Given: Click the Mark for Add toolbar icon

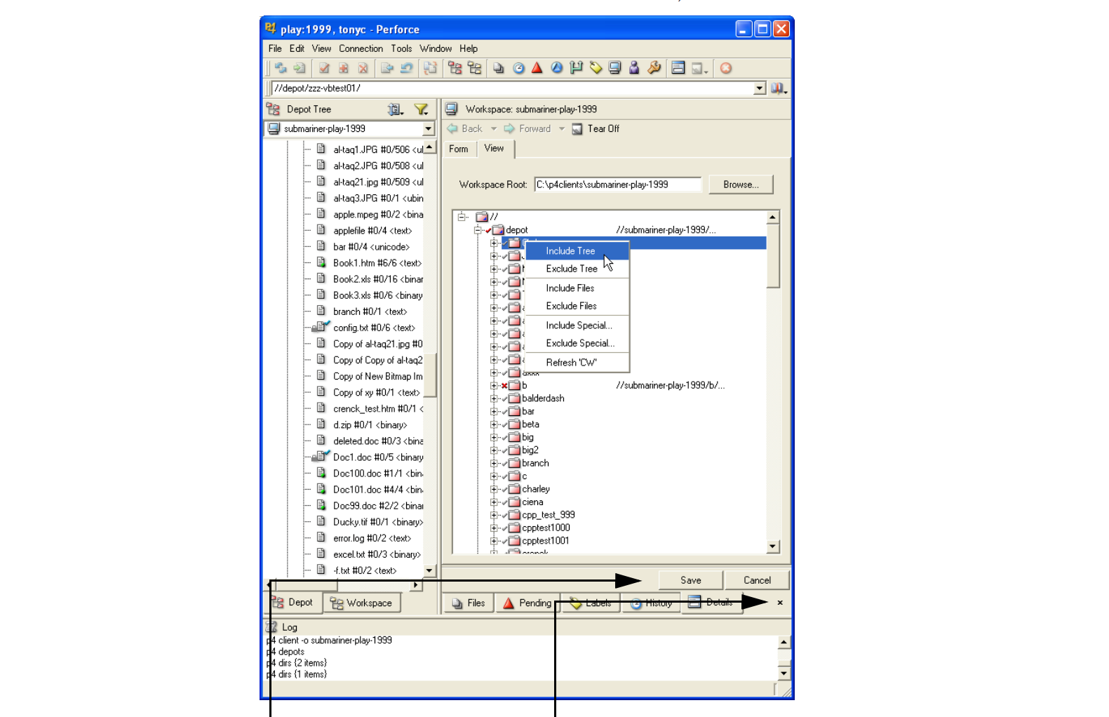Looking at the screenshot, I should (x=344, y=68).
